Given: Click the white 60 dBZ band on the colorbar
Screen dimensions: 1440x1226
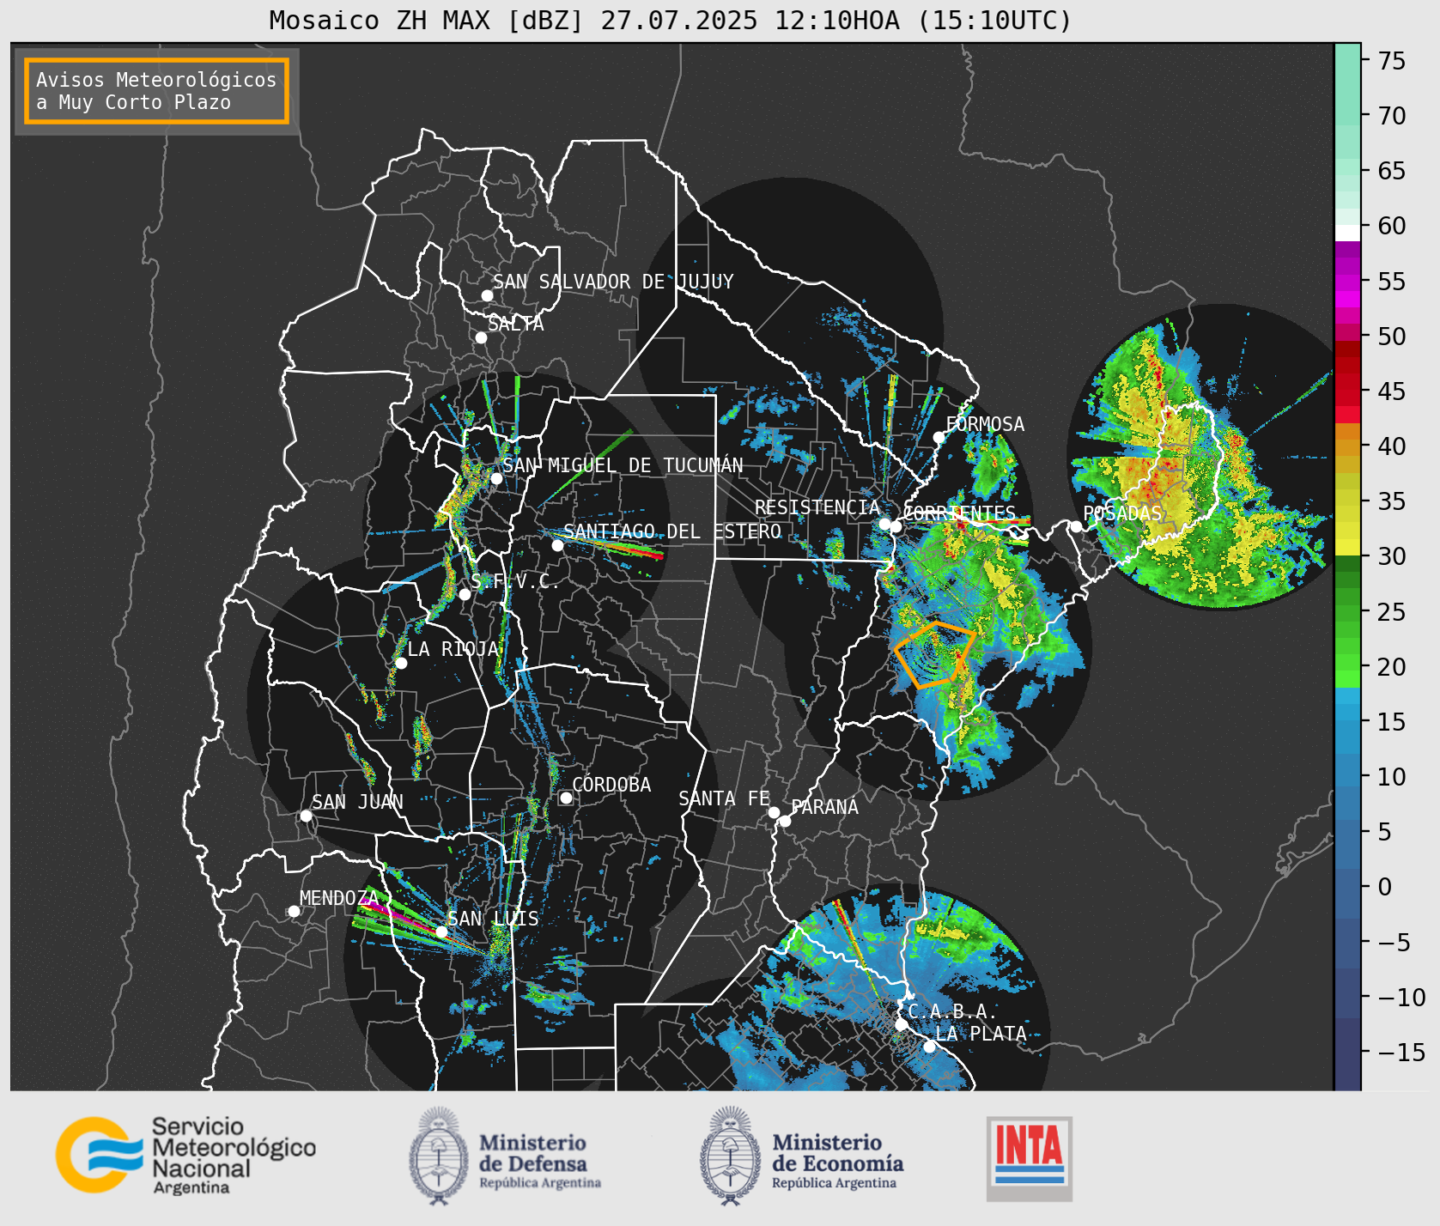Looking at the screenshot, I should click(1347, 233).
